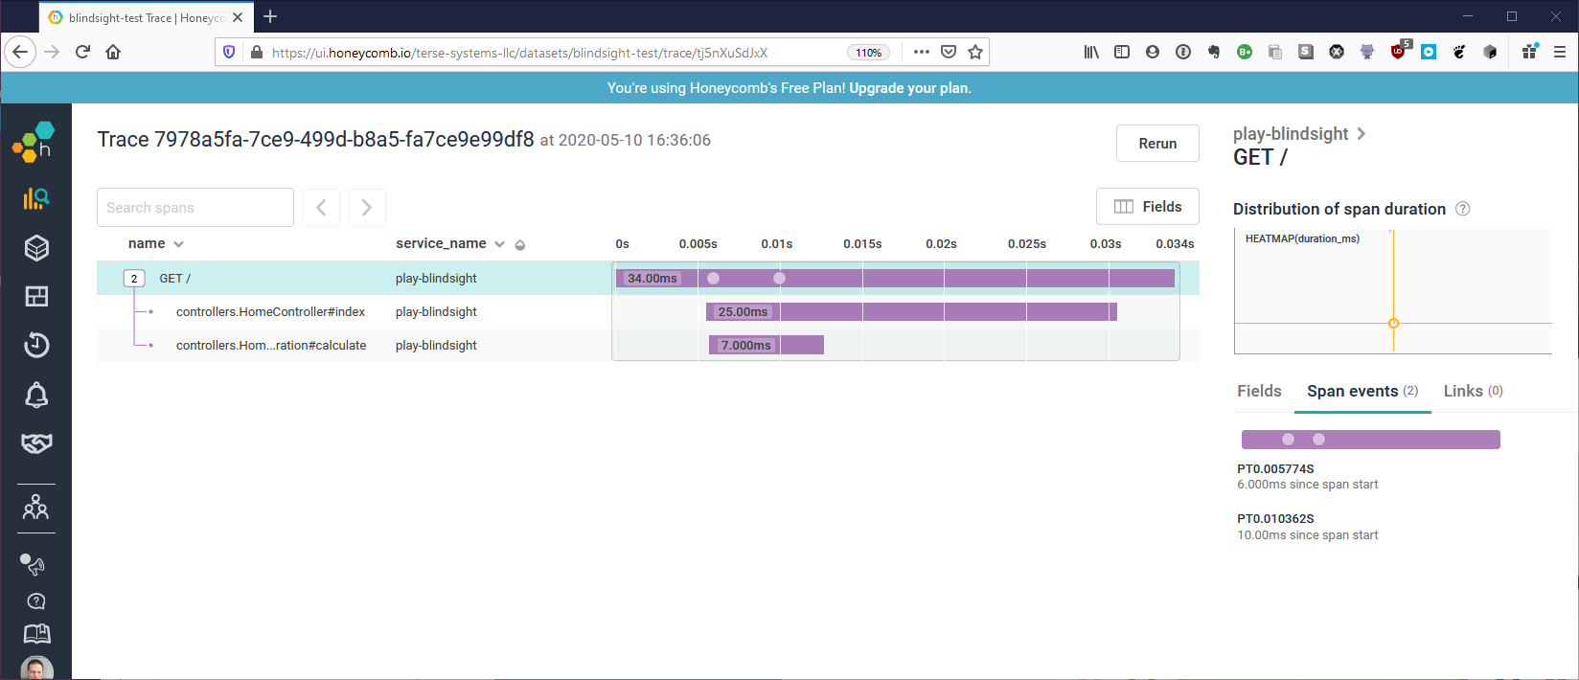Image resolution: width=1579 pixels, height=680 pixels.
Task: Go back in browser
Action: (x=20, y=52)
